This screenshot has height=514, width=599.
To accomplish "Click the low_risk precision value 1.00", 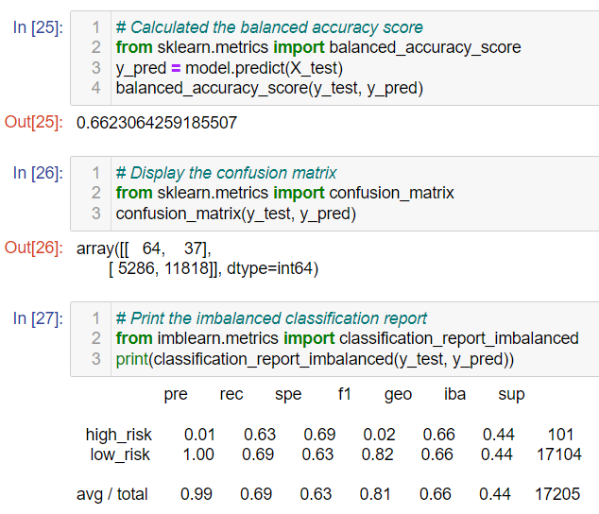I will [198, 454].
